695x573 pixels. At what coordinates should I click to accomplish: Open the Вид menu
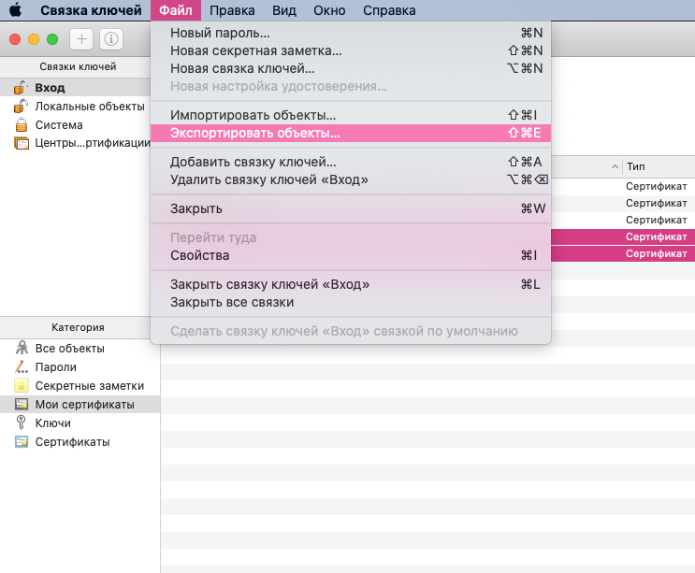pyautogui.click(x=284, y=10)
